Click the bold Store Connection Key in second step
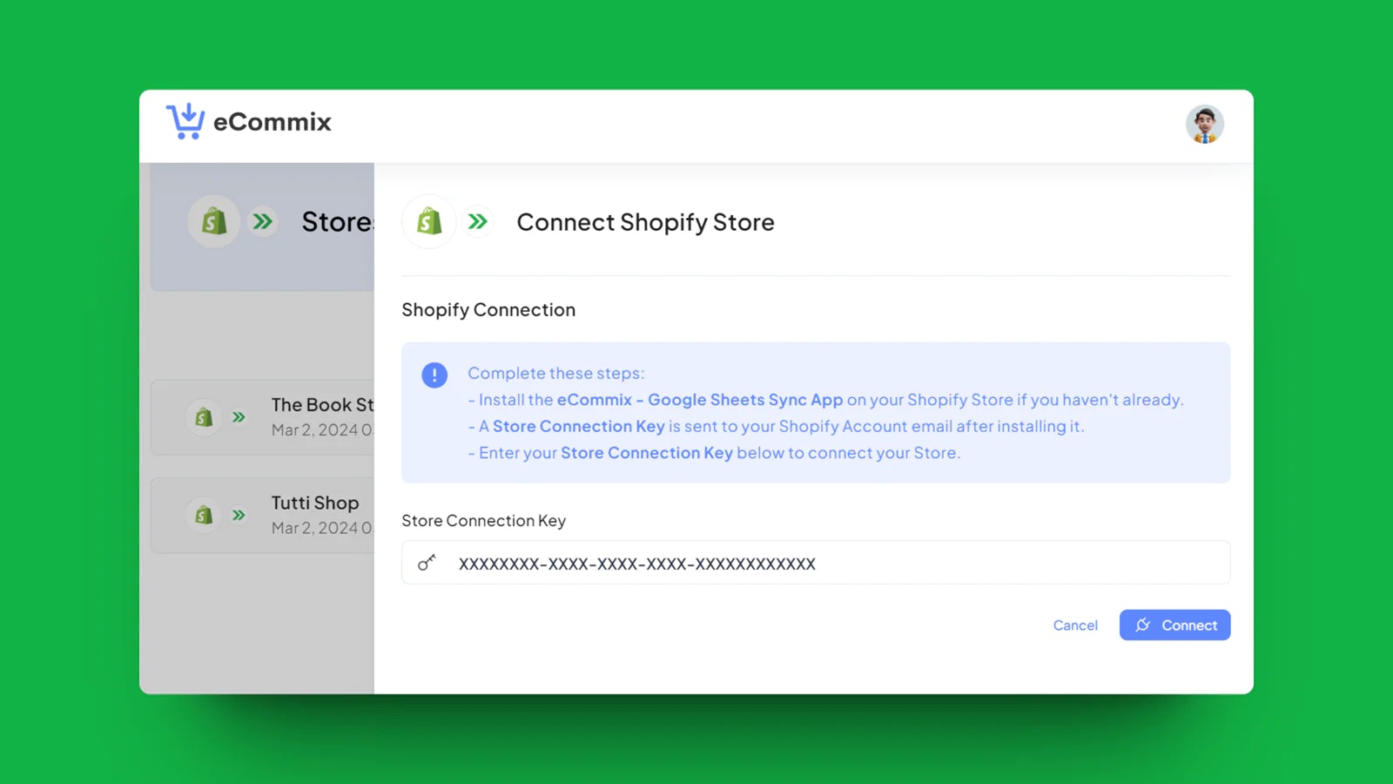The image size is (1393, 784). [579, 426]
